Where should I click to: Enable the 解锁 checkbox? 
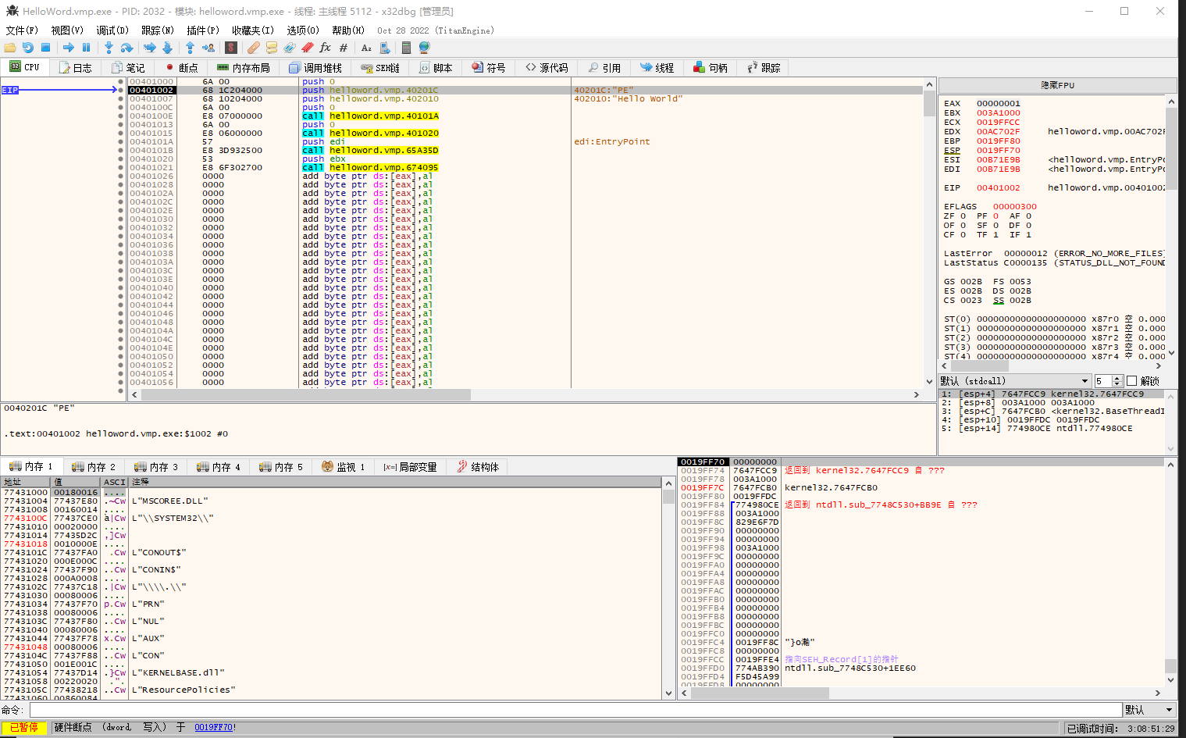(1132, 381)
